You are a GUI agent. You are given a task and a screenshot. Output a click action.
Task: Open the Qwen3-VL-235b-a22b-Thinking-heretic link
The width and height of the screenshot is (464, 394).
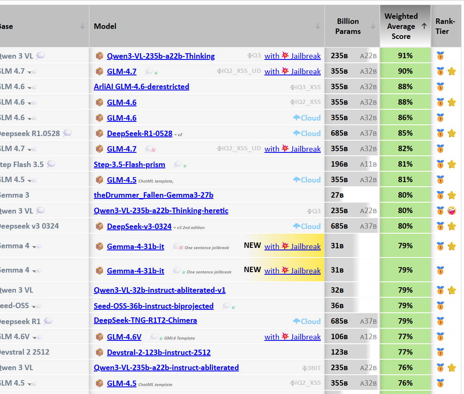(161, 211)
